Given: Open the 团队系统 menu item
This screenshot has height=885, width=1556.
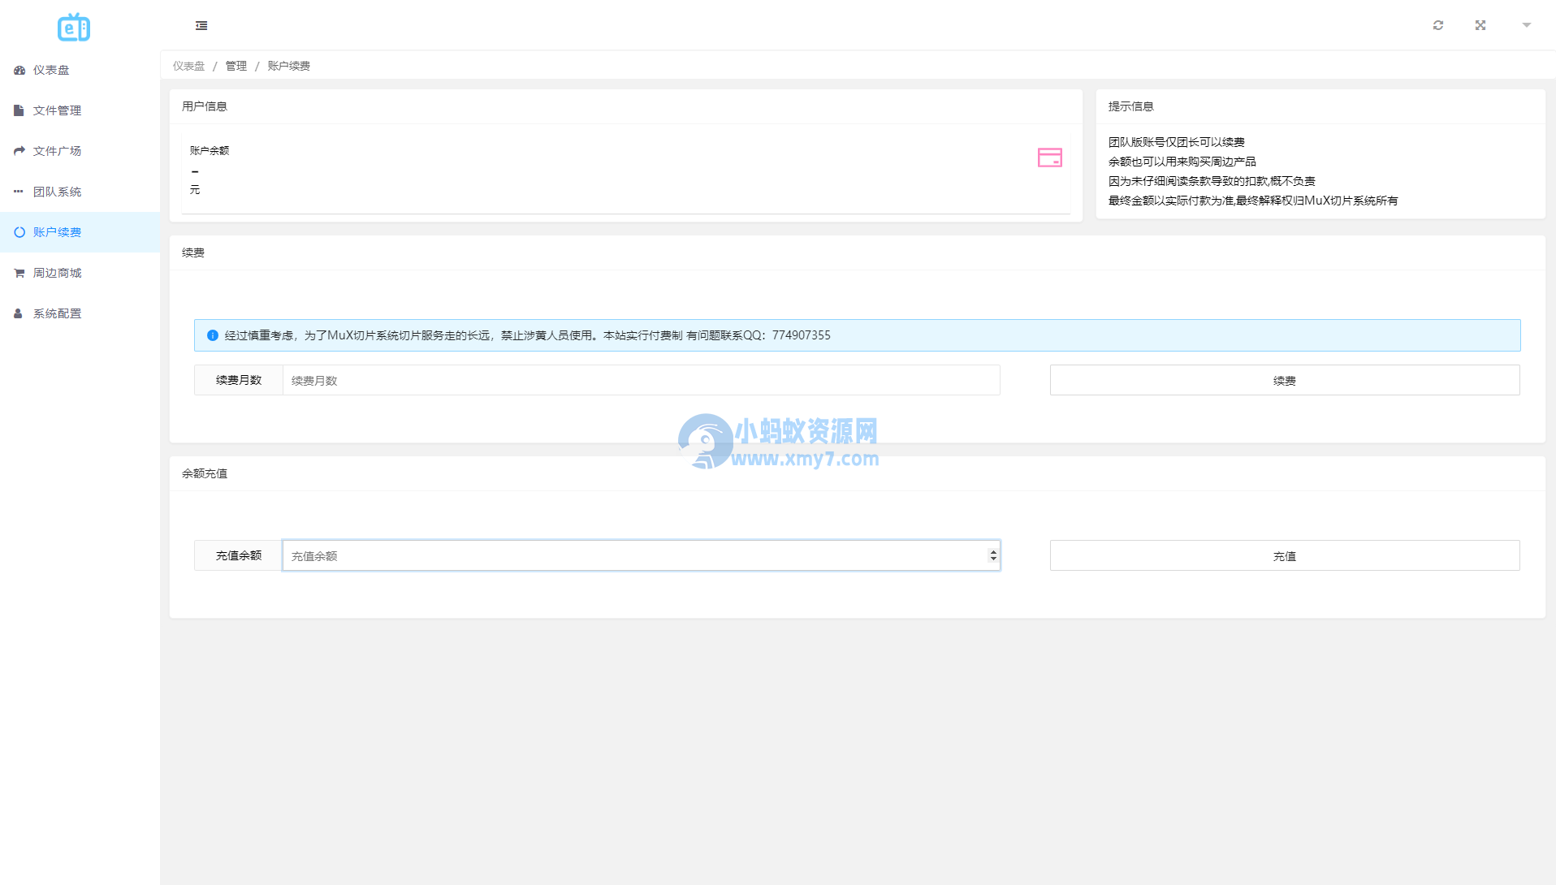Looking at the screenshot, I should click(x=80, y=192).
